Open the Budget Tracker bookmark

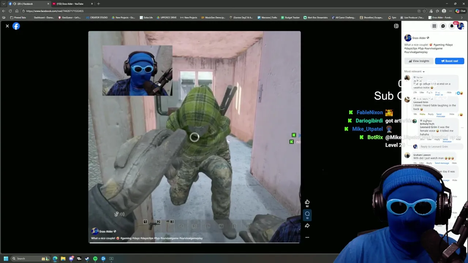[x=290, y=18]
